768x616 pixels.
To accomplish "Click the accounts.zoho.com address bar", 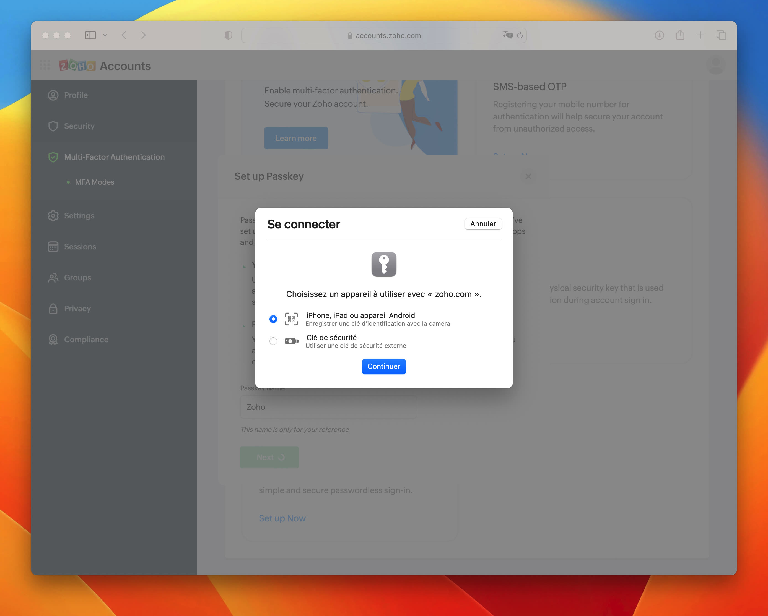I will [x=384, y=35].
